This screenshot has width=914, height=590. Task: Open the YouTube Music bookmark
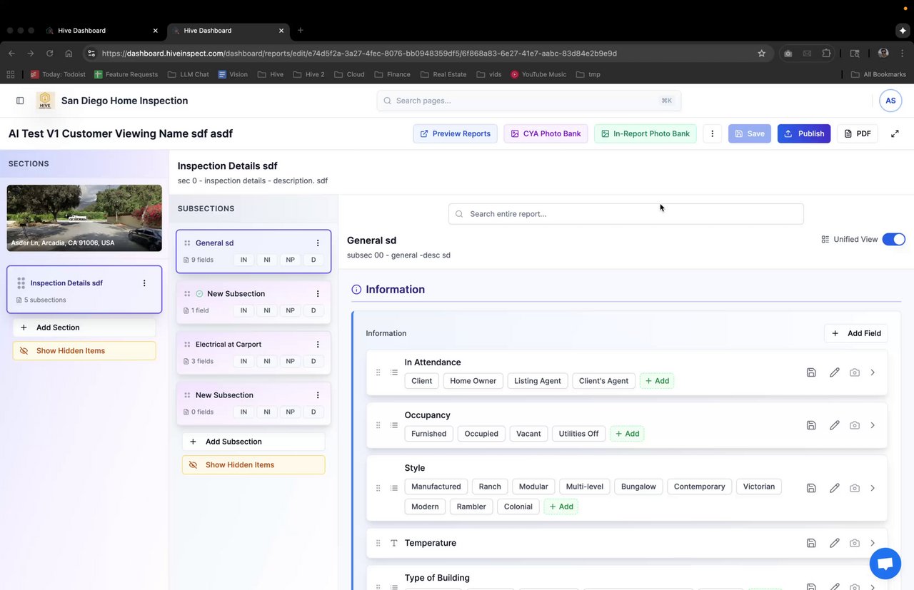tap(538, 74)
